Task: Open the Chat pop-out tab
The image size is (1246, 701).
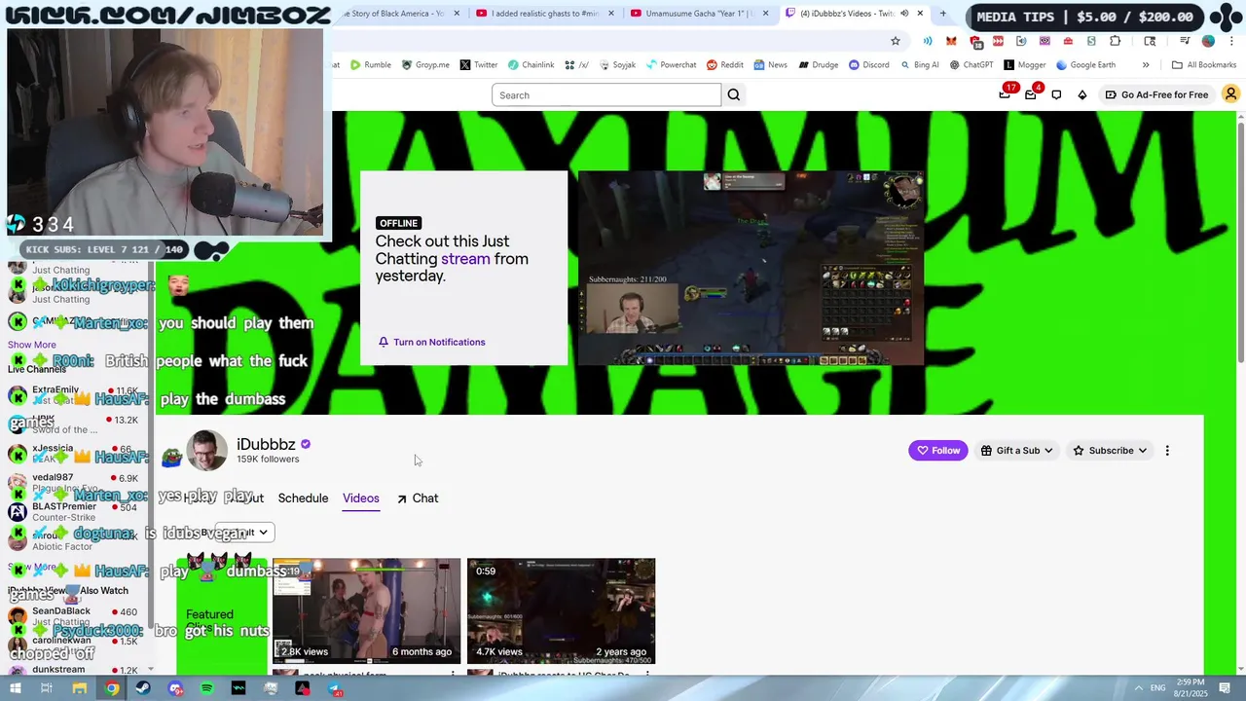Action: (x=418, y=498)
